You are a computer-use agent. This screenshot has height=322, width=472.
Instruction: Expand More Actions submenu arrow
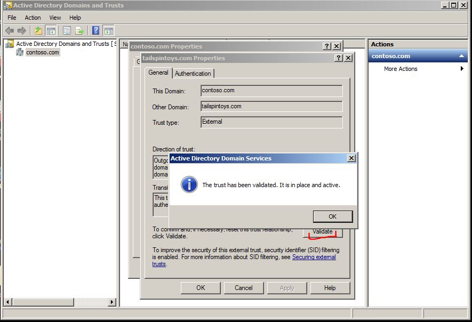coord(462,69)
